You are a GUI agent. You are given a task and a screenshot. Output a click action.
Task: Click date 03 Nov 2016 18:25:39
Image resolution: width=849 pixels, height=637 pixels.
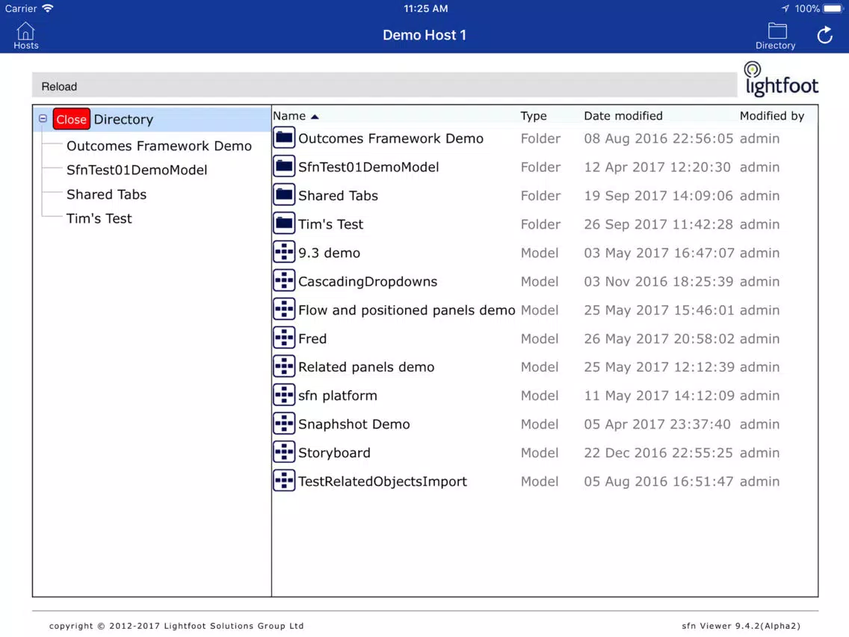coord(658,282)
